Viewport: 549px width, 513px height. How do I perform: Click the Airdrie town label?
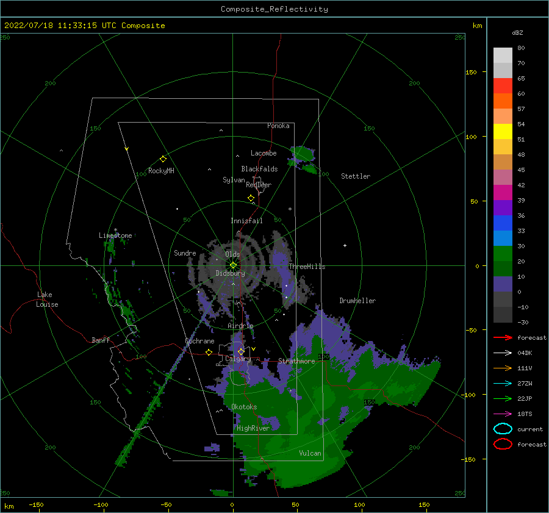pyautogui.click(x=240, y=326)
